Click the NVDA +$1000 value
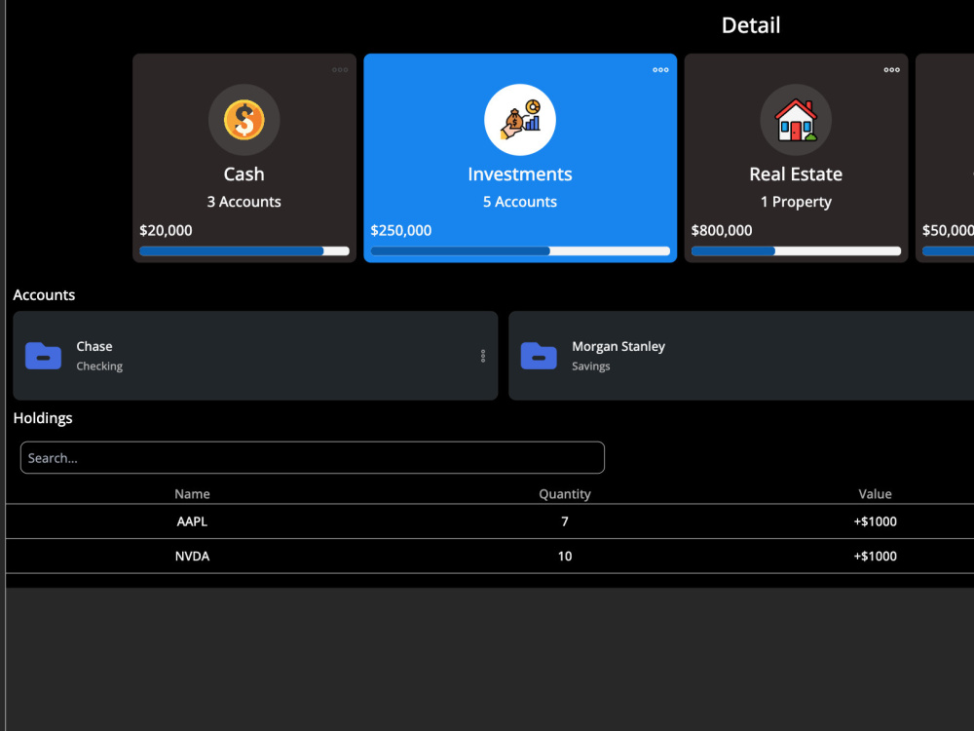Screen dimensions: 974x731 pos(875,557)
